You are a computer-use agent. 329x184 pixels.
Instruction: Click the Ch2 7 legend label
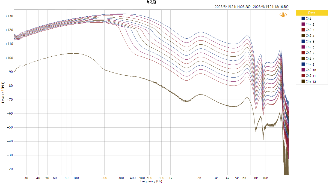(310, 53)
